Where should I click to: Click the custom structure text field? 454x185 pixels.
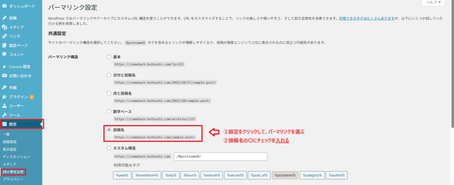(x=221, y=156)
